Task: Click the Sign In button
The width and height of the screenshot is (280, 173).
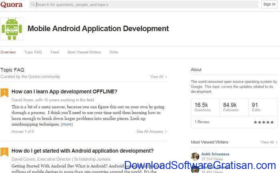Action: coord(269,4)
